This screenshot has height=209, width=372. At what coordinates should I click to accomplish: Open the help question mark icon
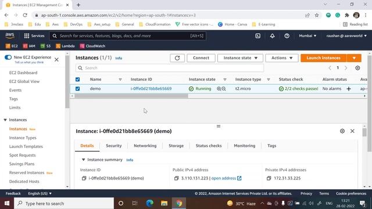pyautogui.click(x=287, y=36)
